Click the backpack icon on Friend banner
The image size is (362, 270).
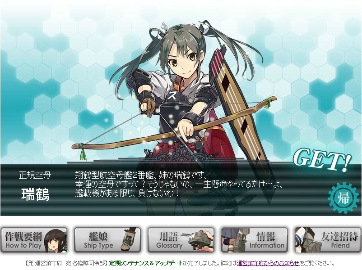308,240
